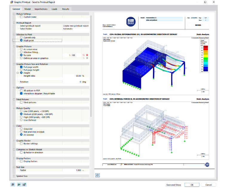Enable the Border settings checkbox
Screen dimensions: 227x188
click(x=21, y=143)
